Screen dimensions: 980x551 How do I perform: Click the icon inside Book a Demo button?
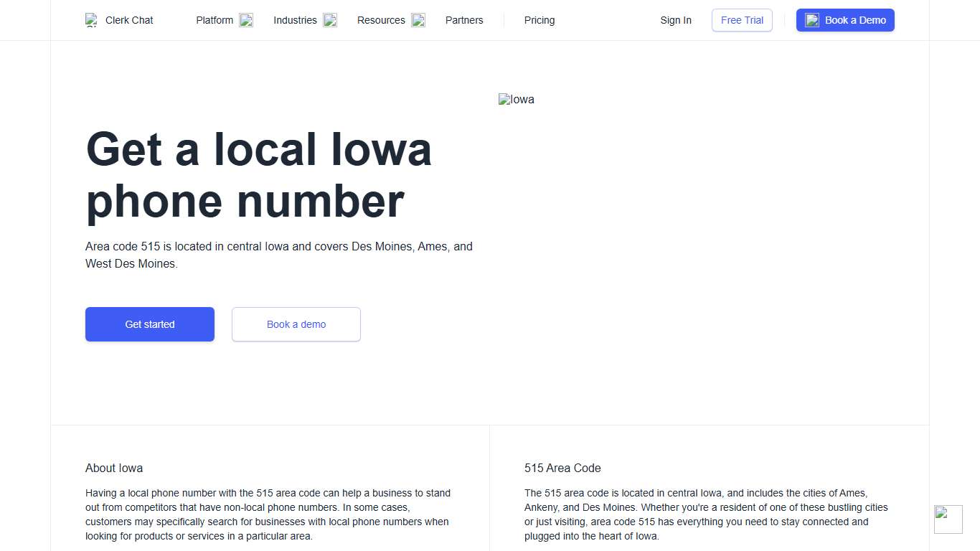click(811, 20)
